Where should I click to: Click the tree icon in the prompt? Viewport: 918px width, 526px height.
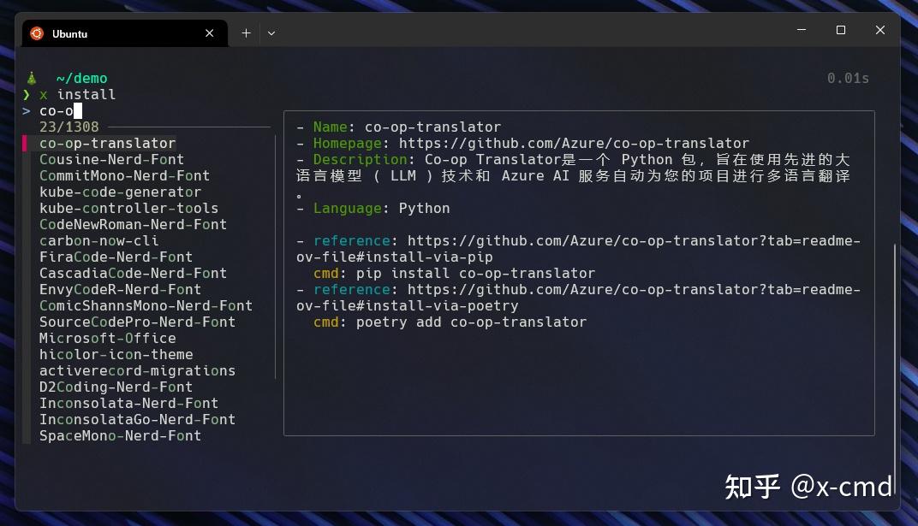pos(32,78)
